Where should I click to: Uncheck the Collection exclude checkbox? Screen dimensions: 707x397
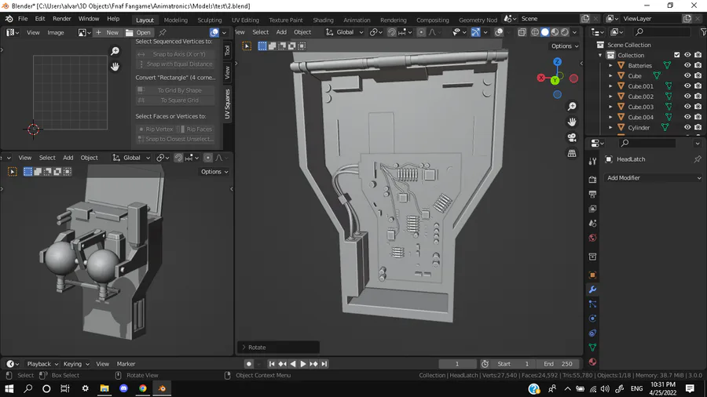(x=677, y=55)
